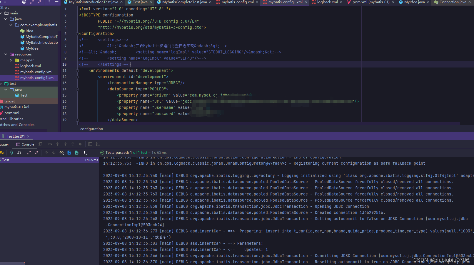The image size is (474, 265).
Task: Collapse the java folder under test
Action: [6, 90]
